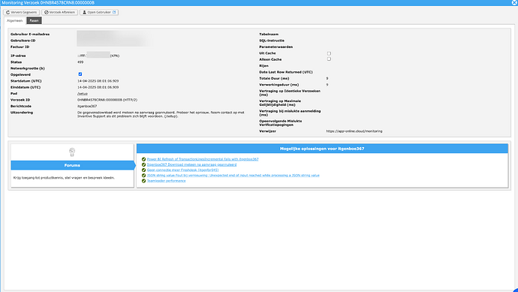Click the refresh icon on Ververs Gegevens
The image size is (518, 292).
[x=8, y=12]
